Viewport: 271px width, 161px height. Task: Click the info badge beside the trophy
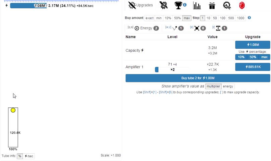click(x=185, y=5)
